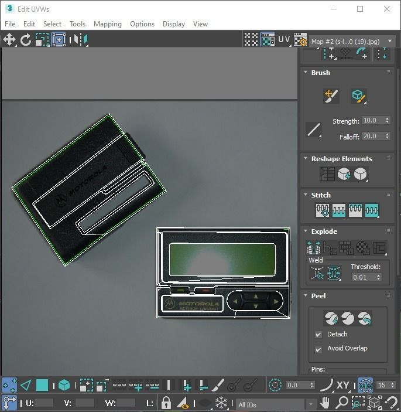
Task: Toggle Soft Selection circle icon
Action: pyautogui.click(x=275, y=385)
